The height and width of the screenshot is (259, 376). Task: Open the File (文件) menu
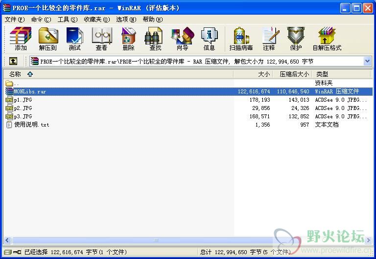tap(15, 20)
